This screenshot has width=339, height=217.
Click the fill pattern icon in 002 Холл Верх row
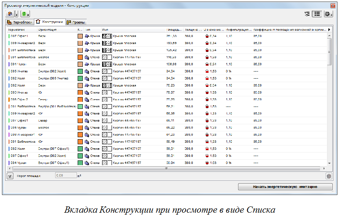pos(107,85)
